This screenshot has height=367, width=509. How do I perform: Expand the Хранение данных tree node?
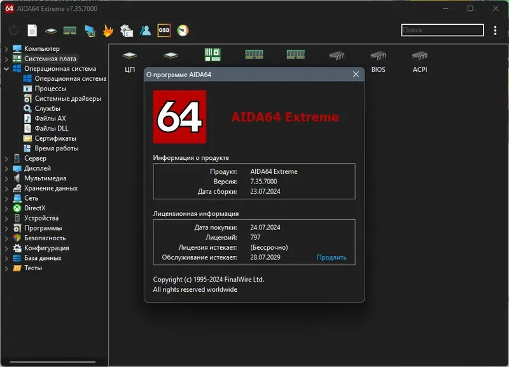pyautogui.click(x=6, y=189)
